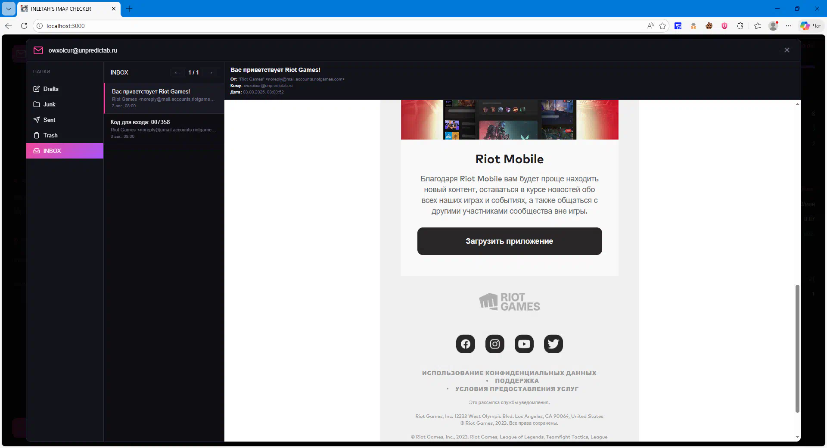Expand the browser tab list dropdown
The width and height of the screenshot is (827, 448).
[x=9, y=9]
